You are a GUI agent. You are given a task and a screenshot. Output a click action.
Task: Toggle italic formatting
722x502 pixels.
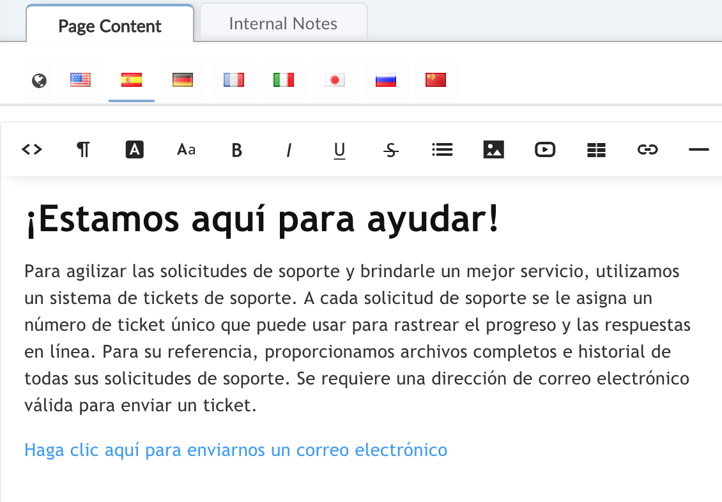click(288, 149)
